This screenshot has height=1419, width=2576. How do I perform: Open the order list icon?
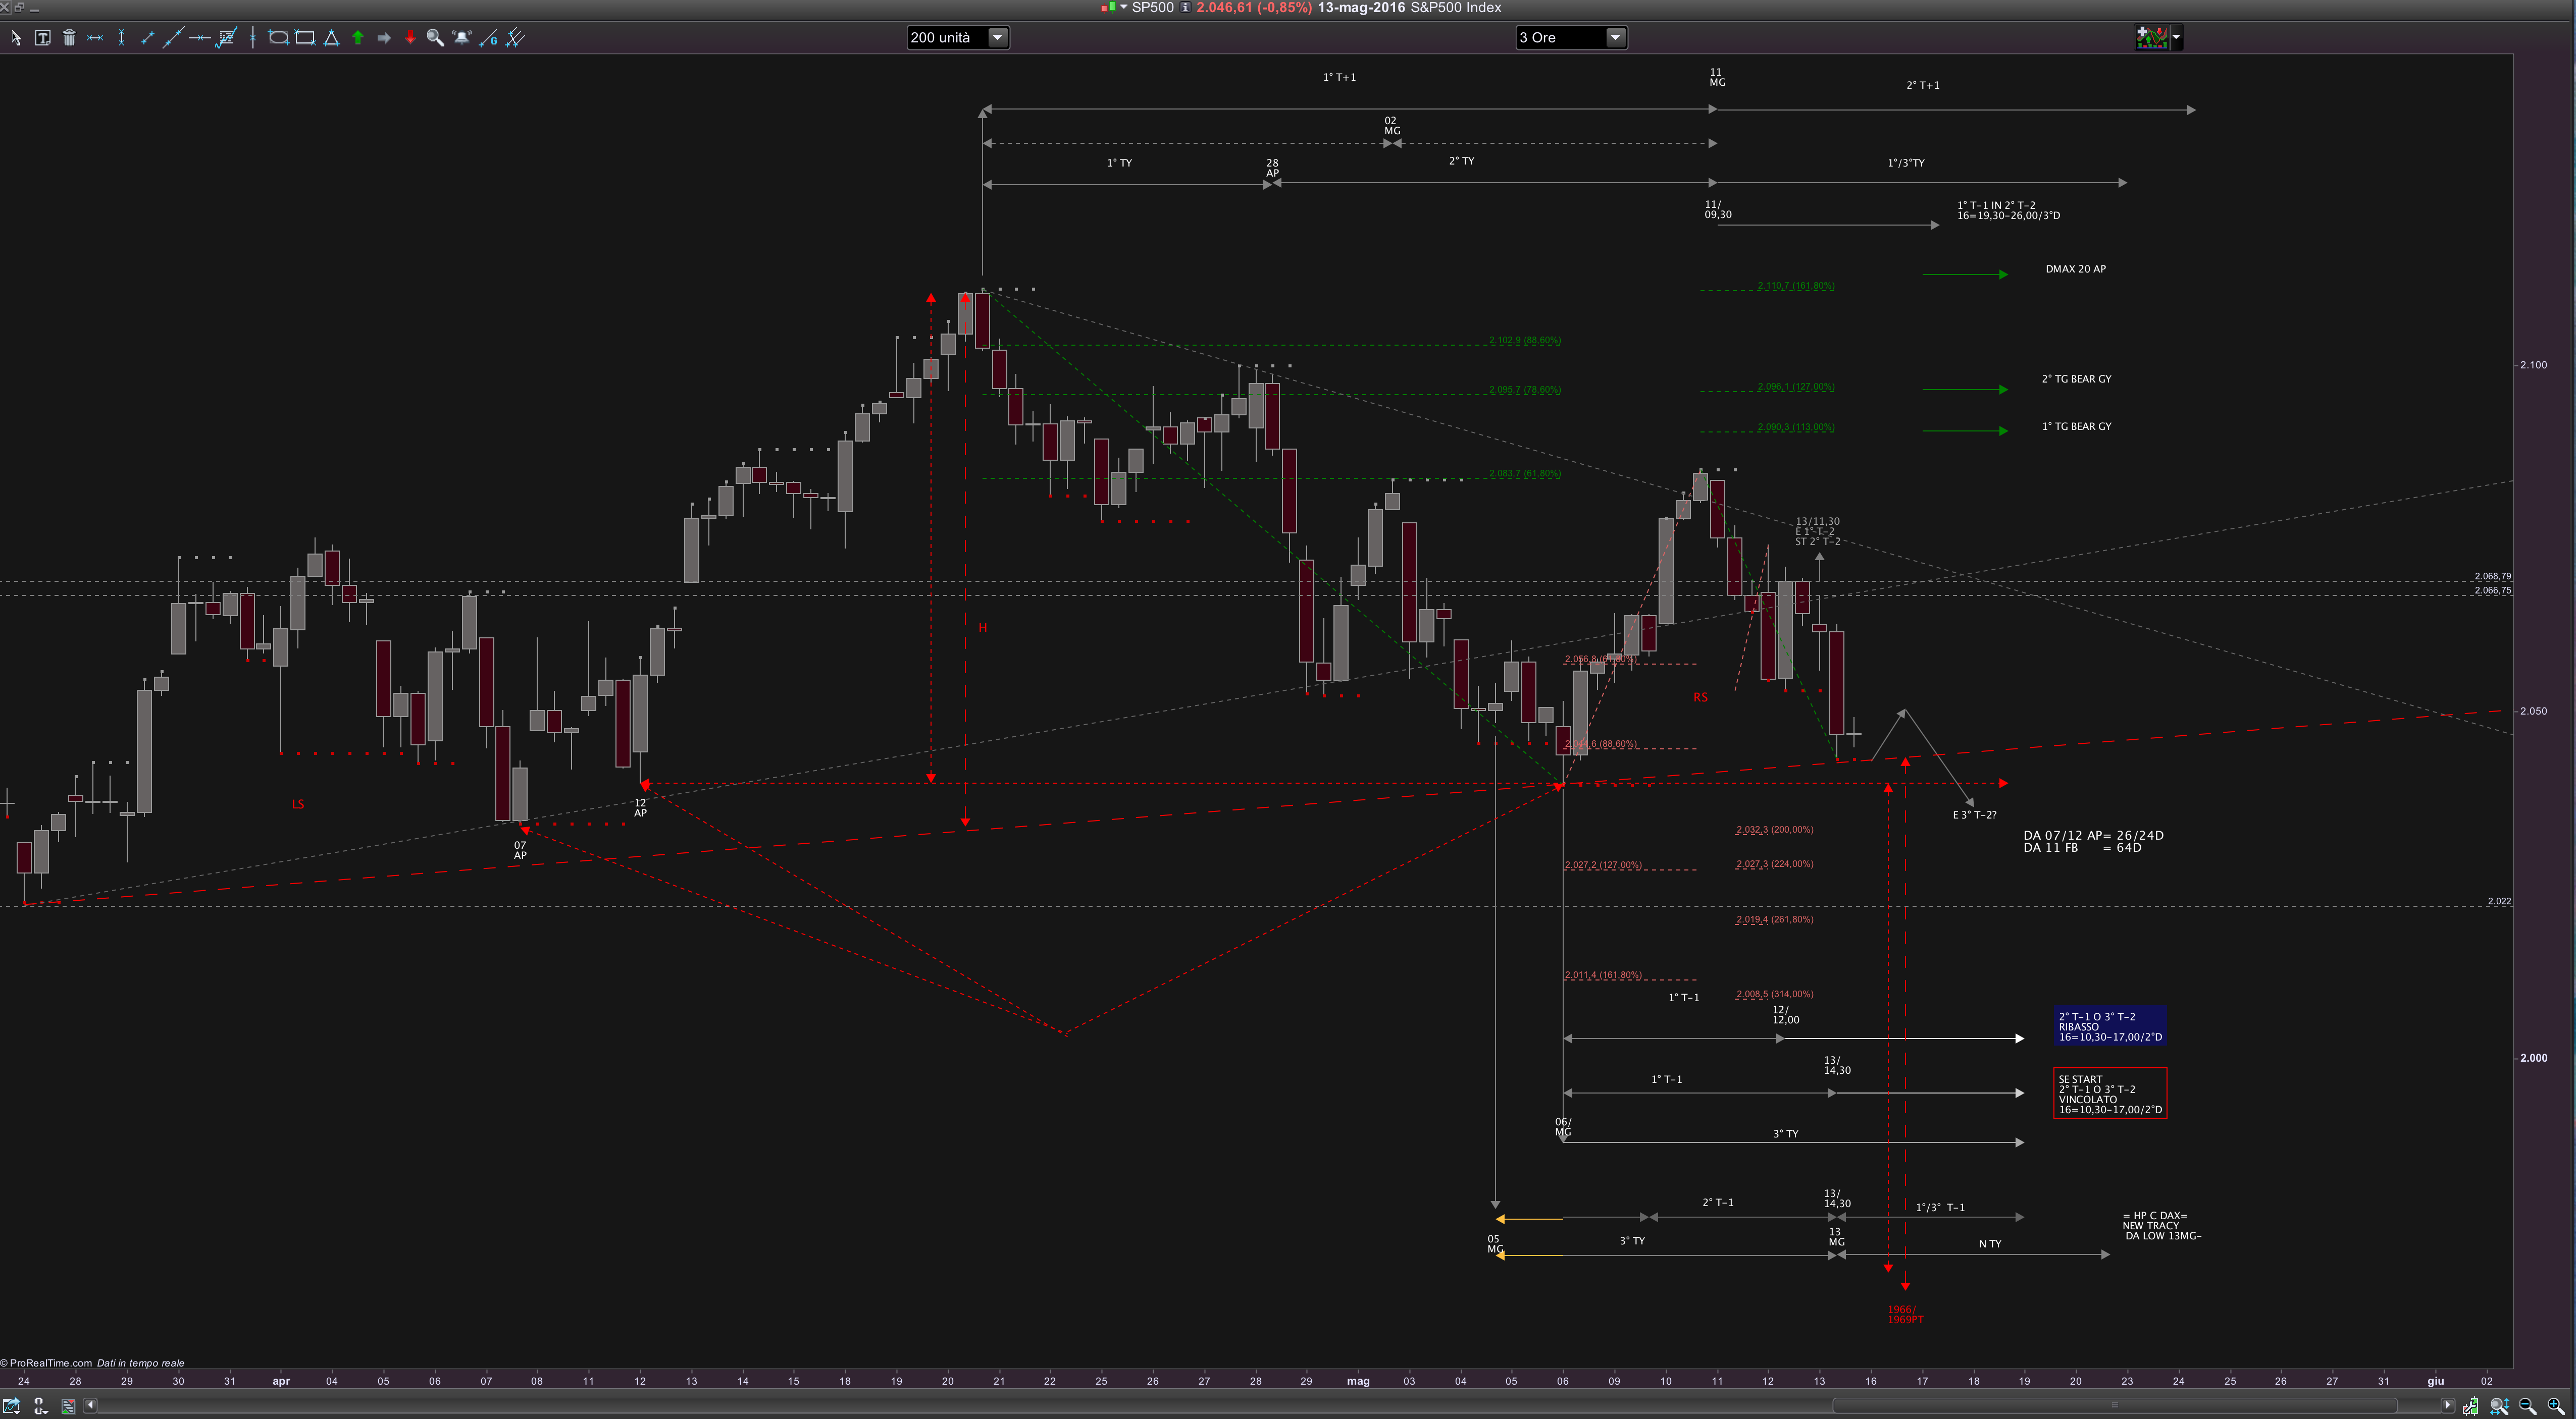(x=68, y=1406)
